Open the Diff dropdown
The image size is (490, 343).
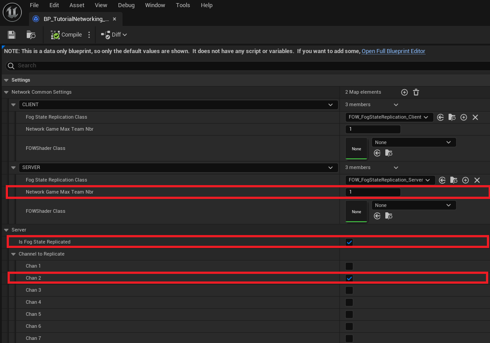click(x=114, y=35)
